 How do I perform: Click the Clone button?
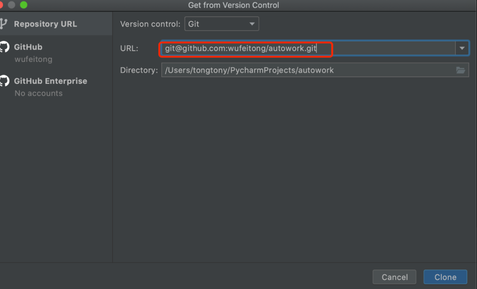[445, 277]
